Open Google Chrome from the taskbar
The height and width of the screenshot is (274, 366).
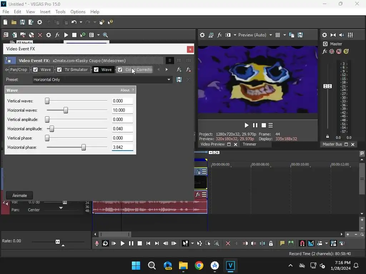click(x=199, y=265)
